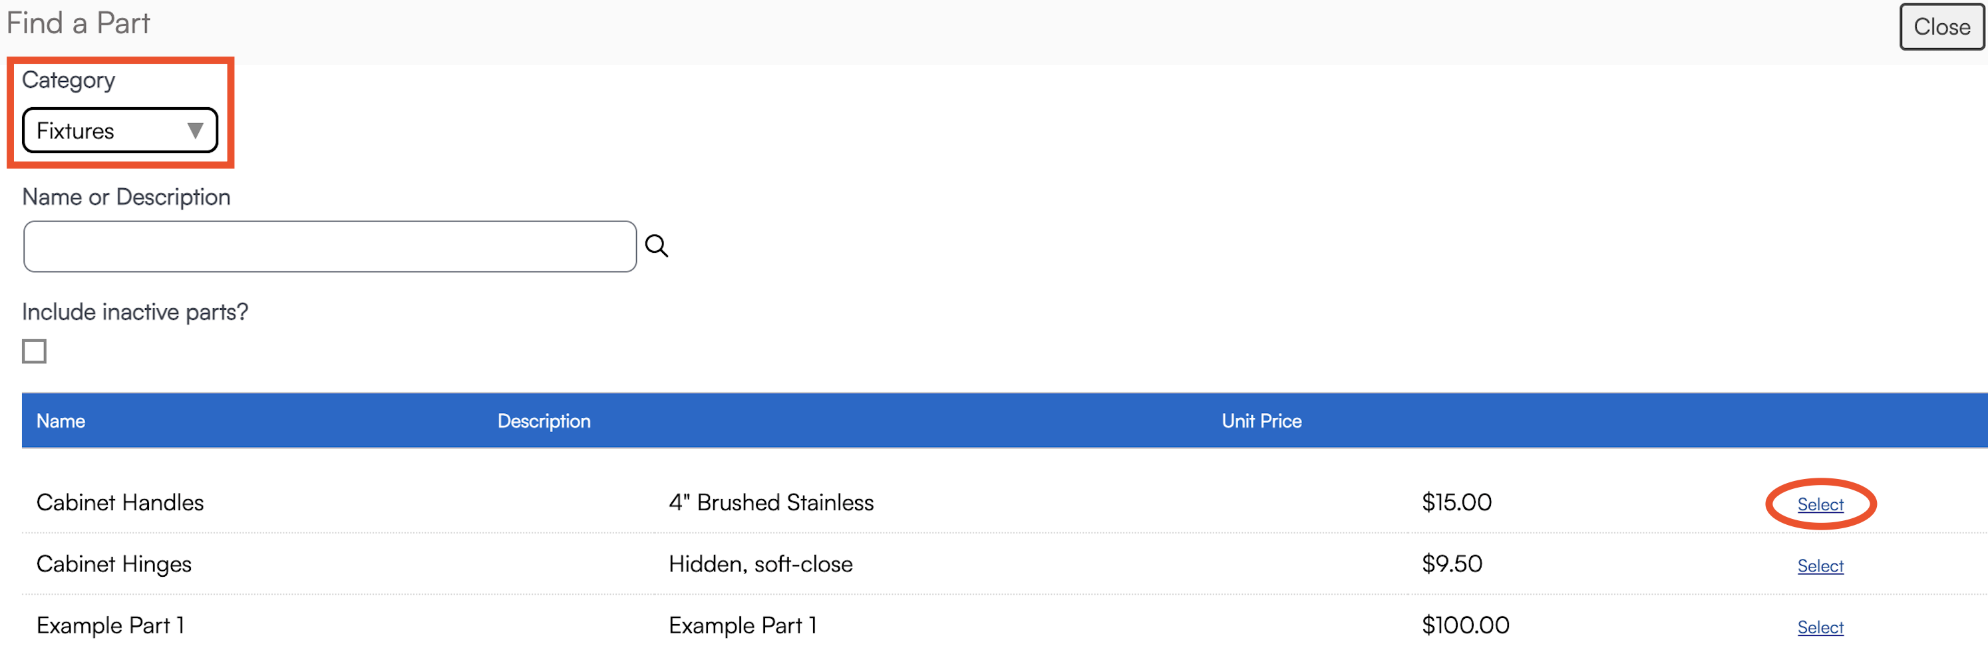Select the Cabinet Hinges part
Image resolution: width=1988 pixels, height=648 pixels.
(1820, 566)
